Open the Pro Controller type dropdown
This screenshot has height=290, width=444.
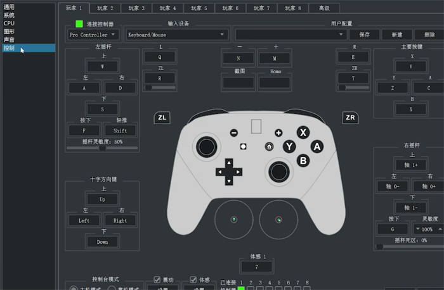point(93,35)
